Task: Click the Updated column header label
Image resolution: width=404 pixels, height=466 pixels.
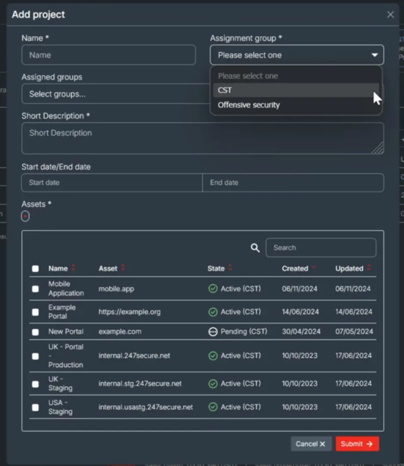Action: tap(349, 269)
